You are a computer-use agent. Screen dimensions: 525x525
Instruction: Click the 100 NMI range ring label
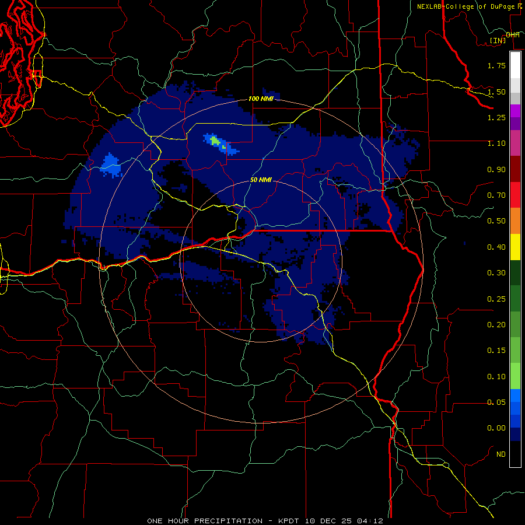tap(261, 99)
